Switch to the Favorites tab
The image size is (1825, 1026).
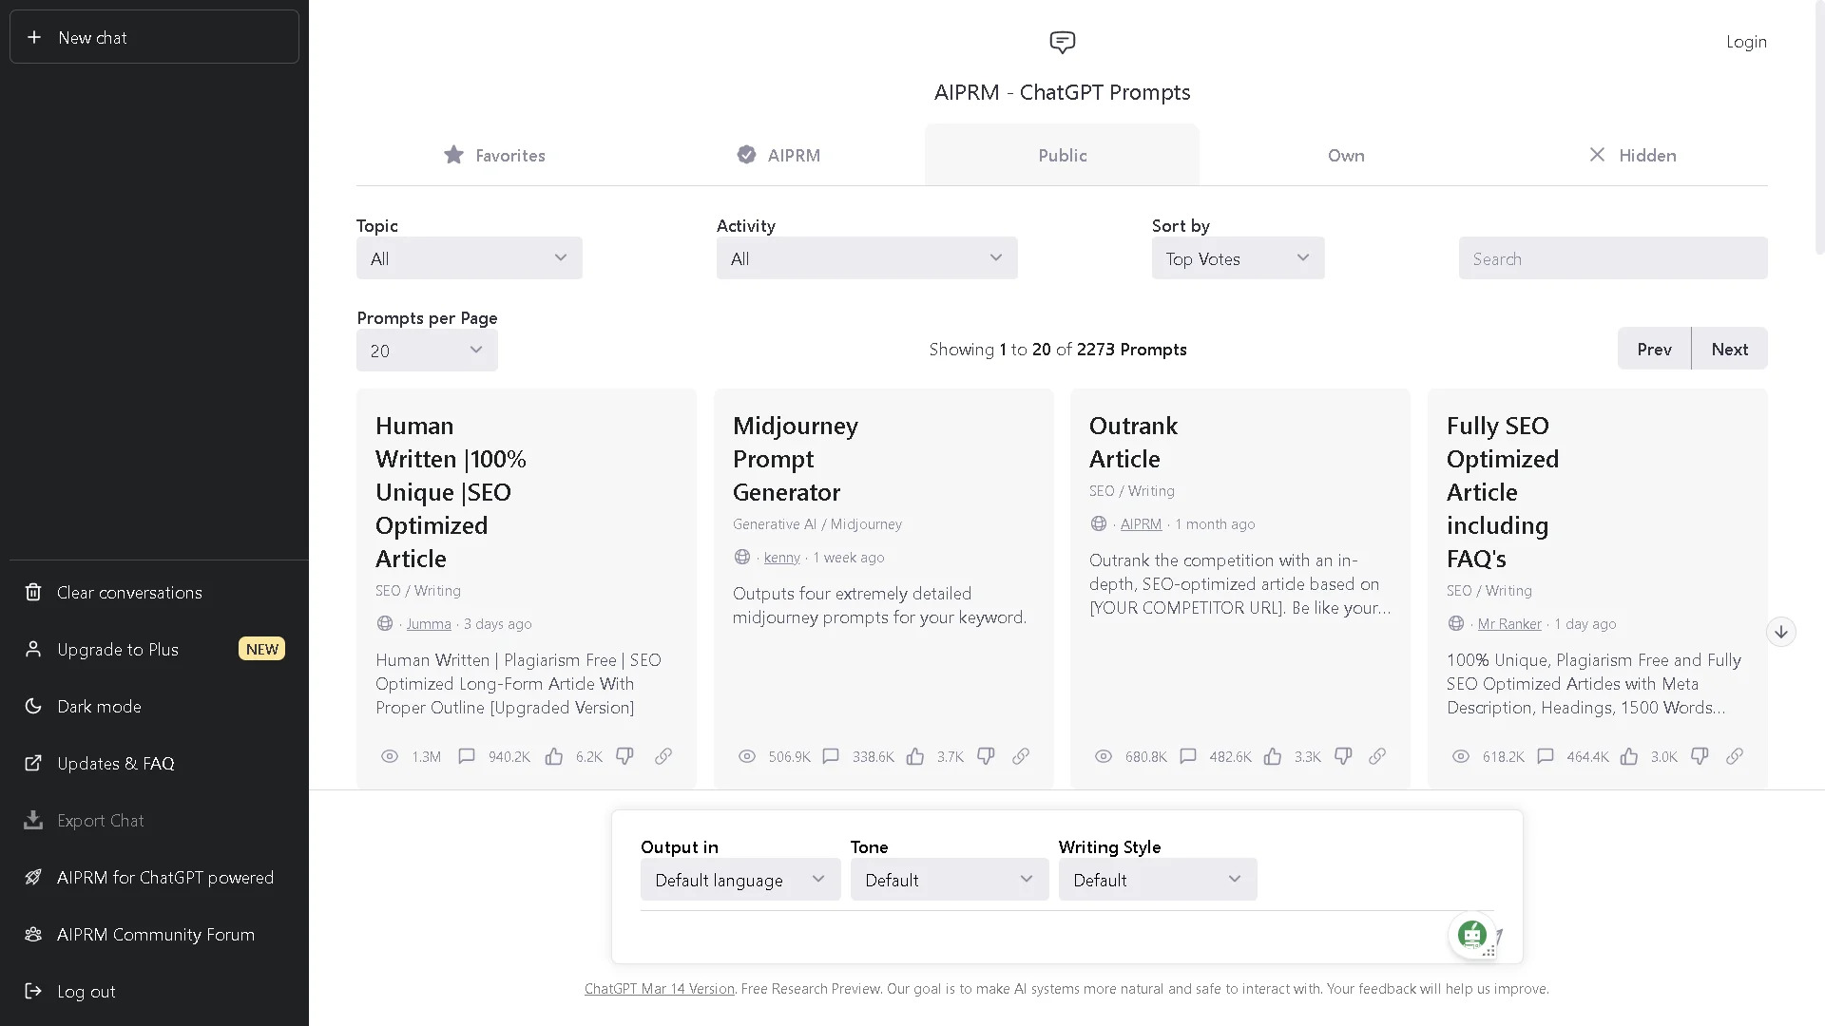click(494, 155)
